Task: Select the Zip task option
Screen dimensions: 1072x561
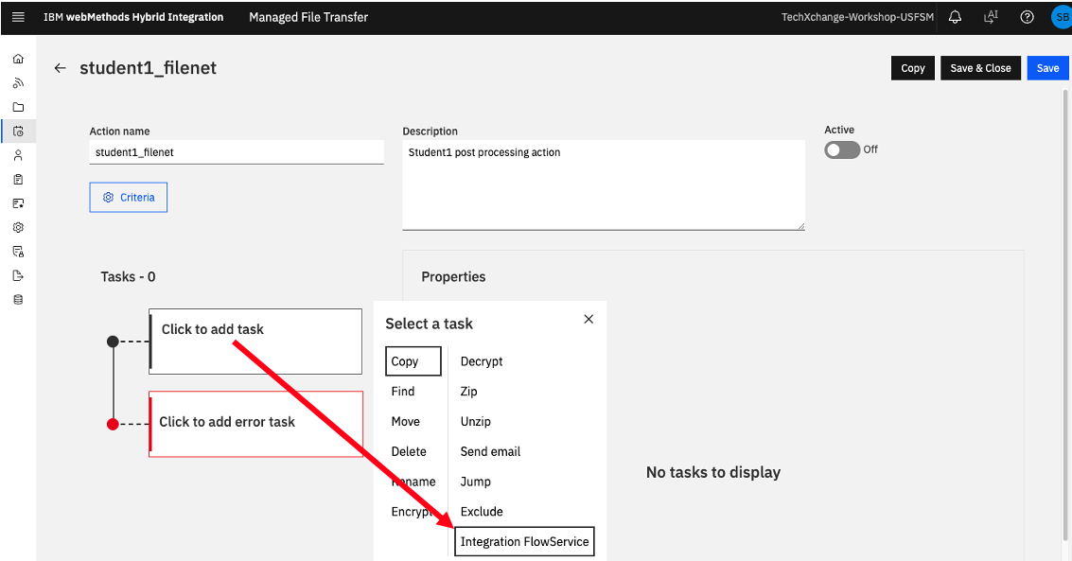Action: point(469,392)
